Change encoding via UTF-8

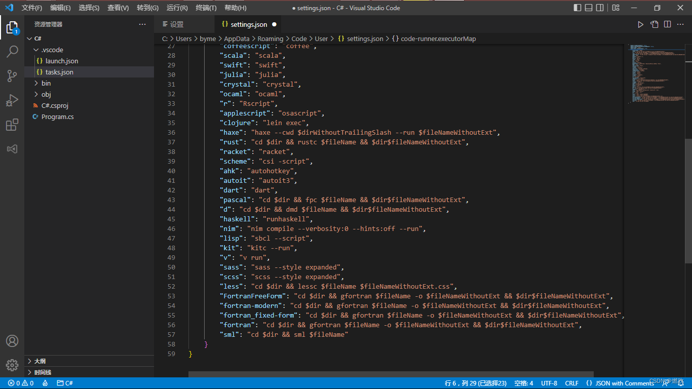click(549, 383)
